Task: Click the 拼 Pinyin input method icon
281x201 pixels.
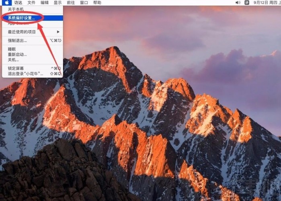Action: pyautogui.click(x=247, y=2)
